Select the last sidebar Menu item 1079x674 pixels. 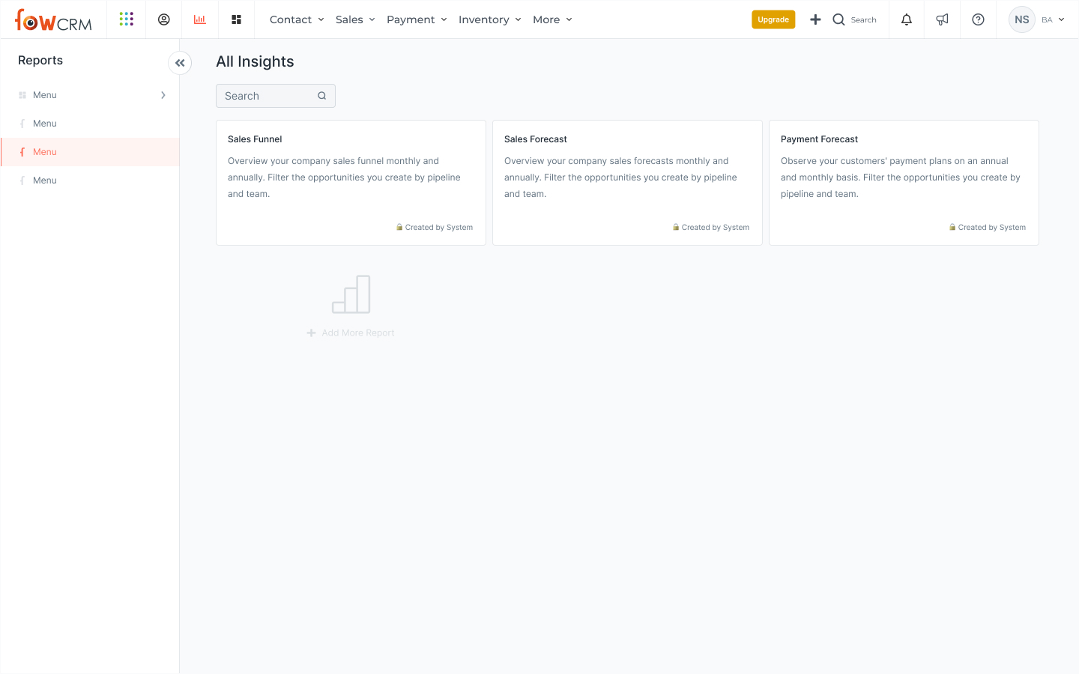90,180
